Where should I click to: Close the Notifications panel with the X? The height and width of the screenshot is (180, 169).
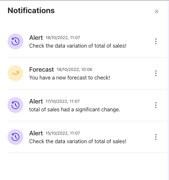tap(157, 11)
